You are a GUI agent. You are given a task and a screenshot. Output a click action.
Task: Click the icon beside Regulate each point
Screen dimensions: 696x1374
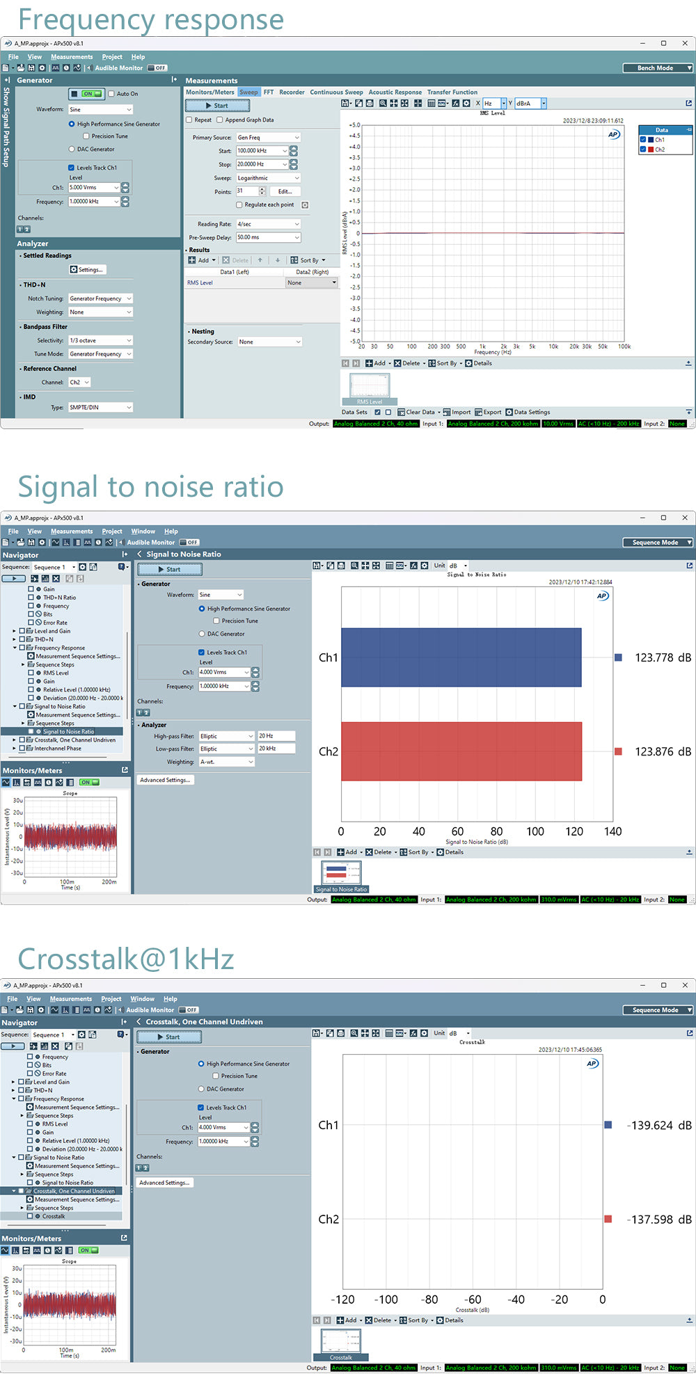(305, 205)
